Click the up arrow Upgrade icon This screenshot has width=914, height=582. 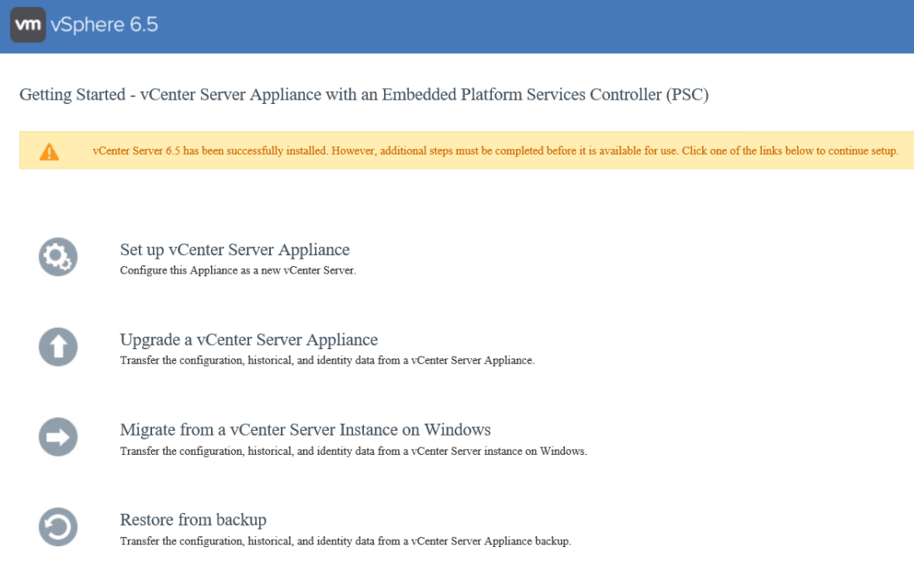pyautogui.click(x=58, y=347)
